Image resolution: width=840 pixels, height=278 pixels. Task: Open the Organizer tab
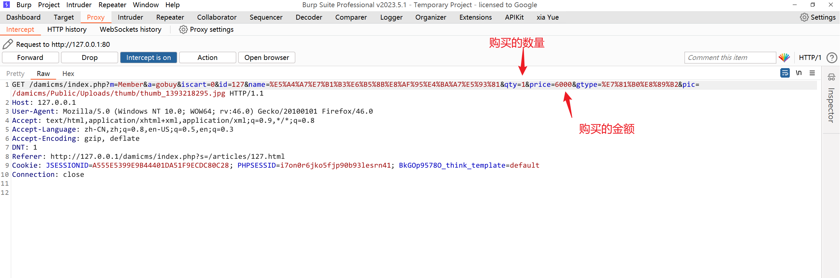tap(430, 17)
